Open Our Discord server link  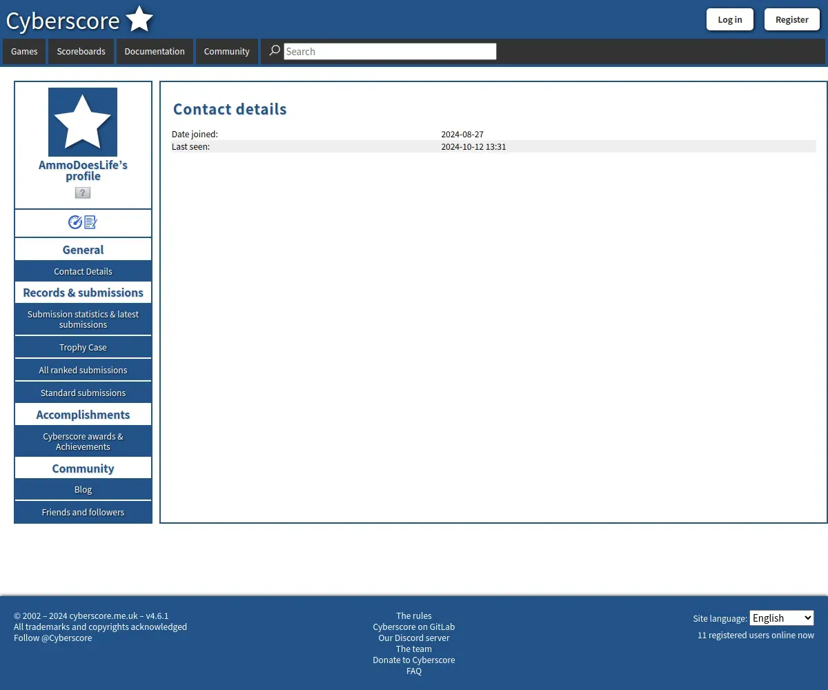click(414, 638)
